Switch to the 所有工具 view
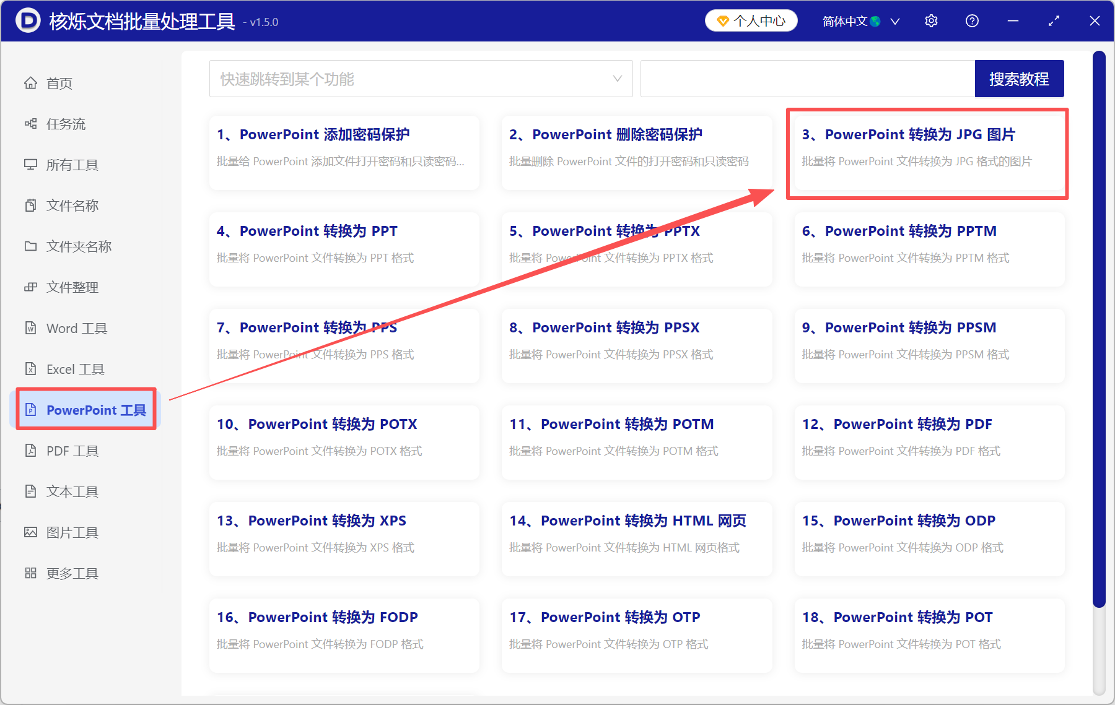The image size is (1115, 705). [72, 165]
